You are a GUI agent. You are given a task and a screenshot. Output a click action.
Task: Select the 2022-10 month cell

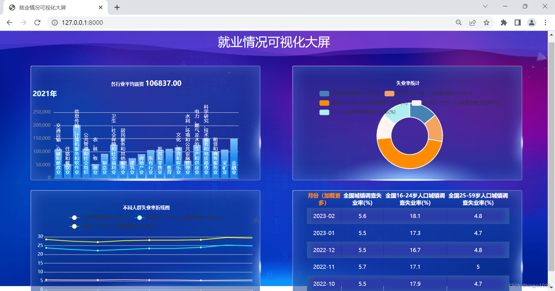pyautogui.click(x=324, y=284)
